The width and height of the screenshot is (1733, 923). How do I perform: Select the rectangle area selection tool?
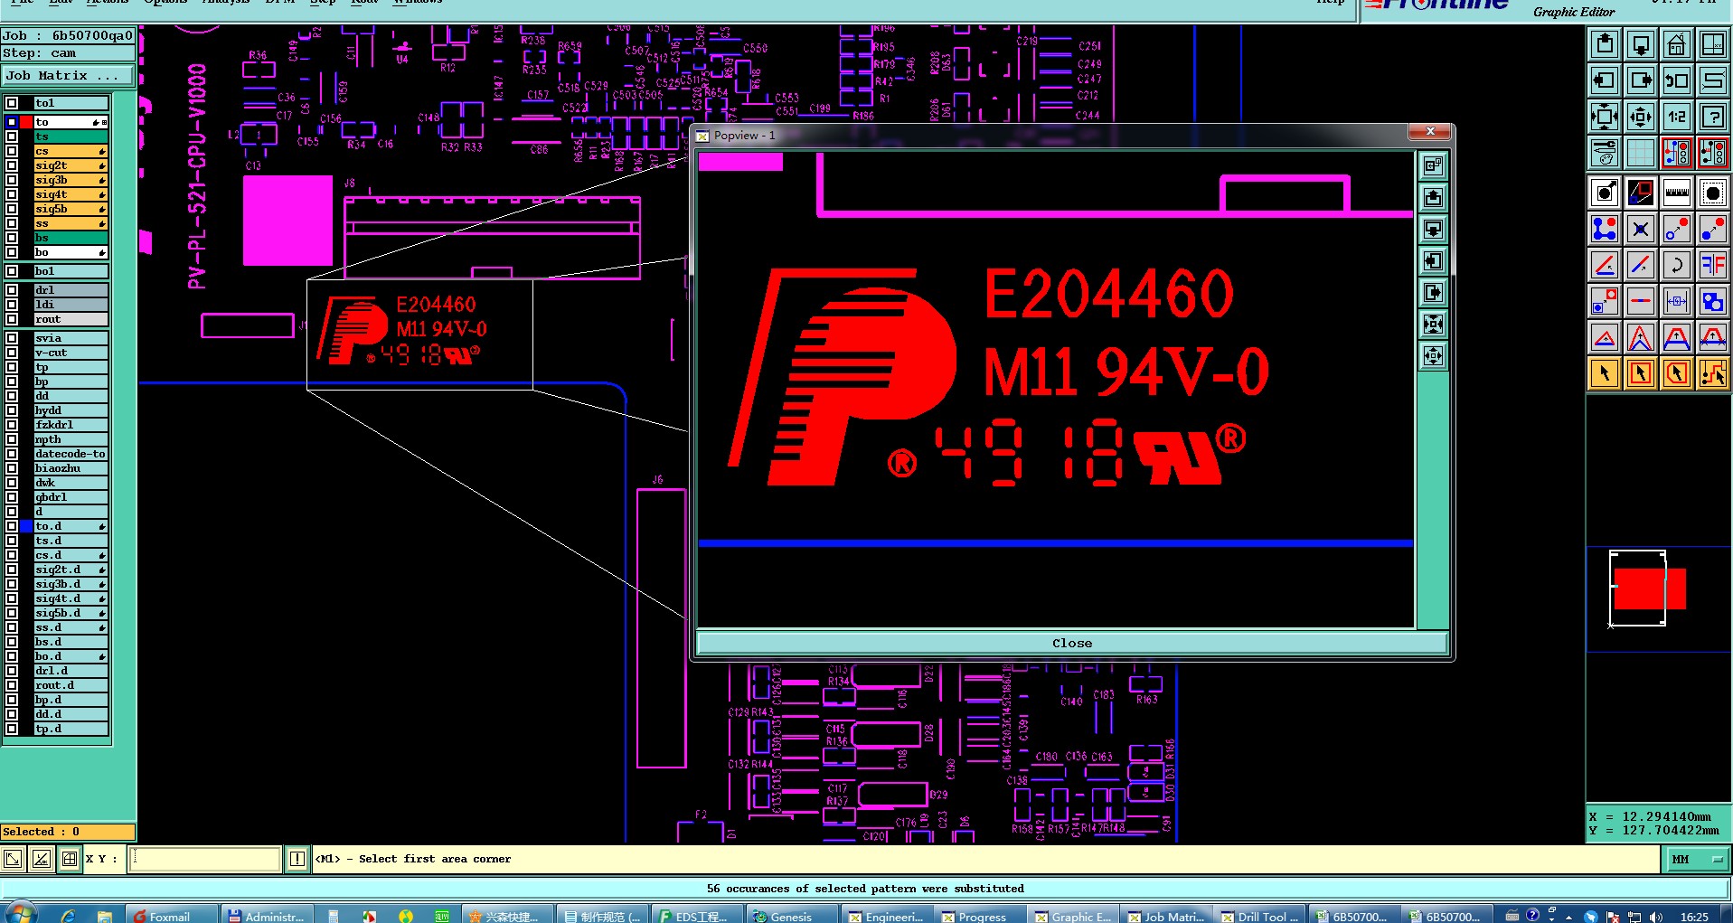1641,373
